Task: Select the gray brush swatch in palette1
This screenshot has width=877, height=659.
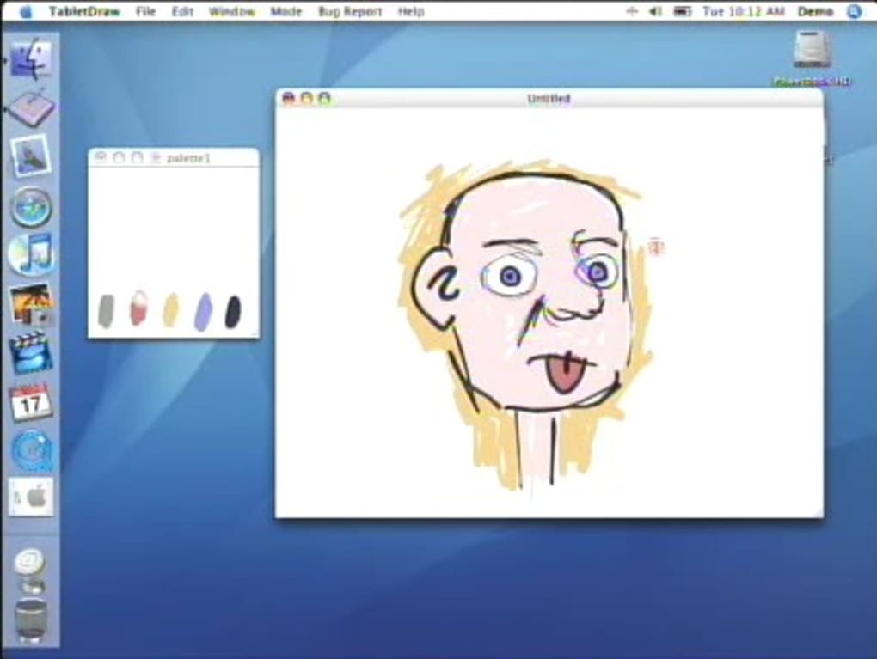Action: 107,311
